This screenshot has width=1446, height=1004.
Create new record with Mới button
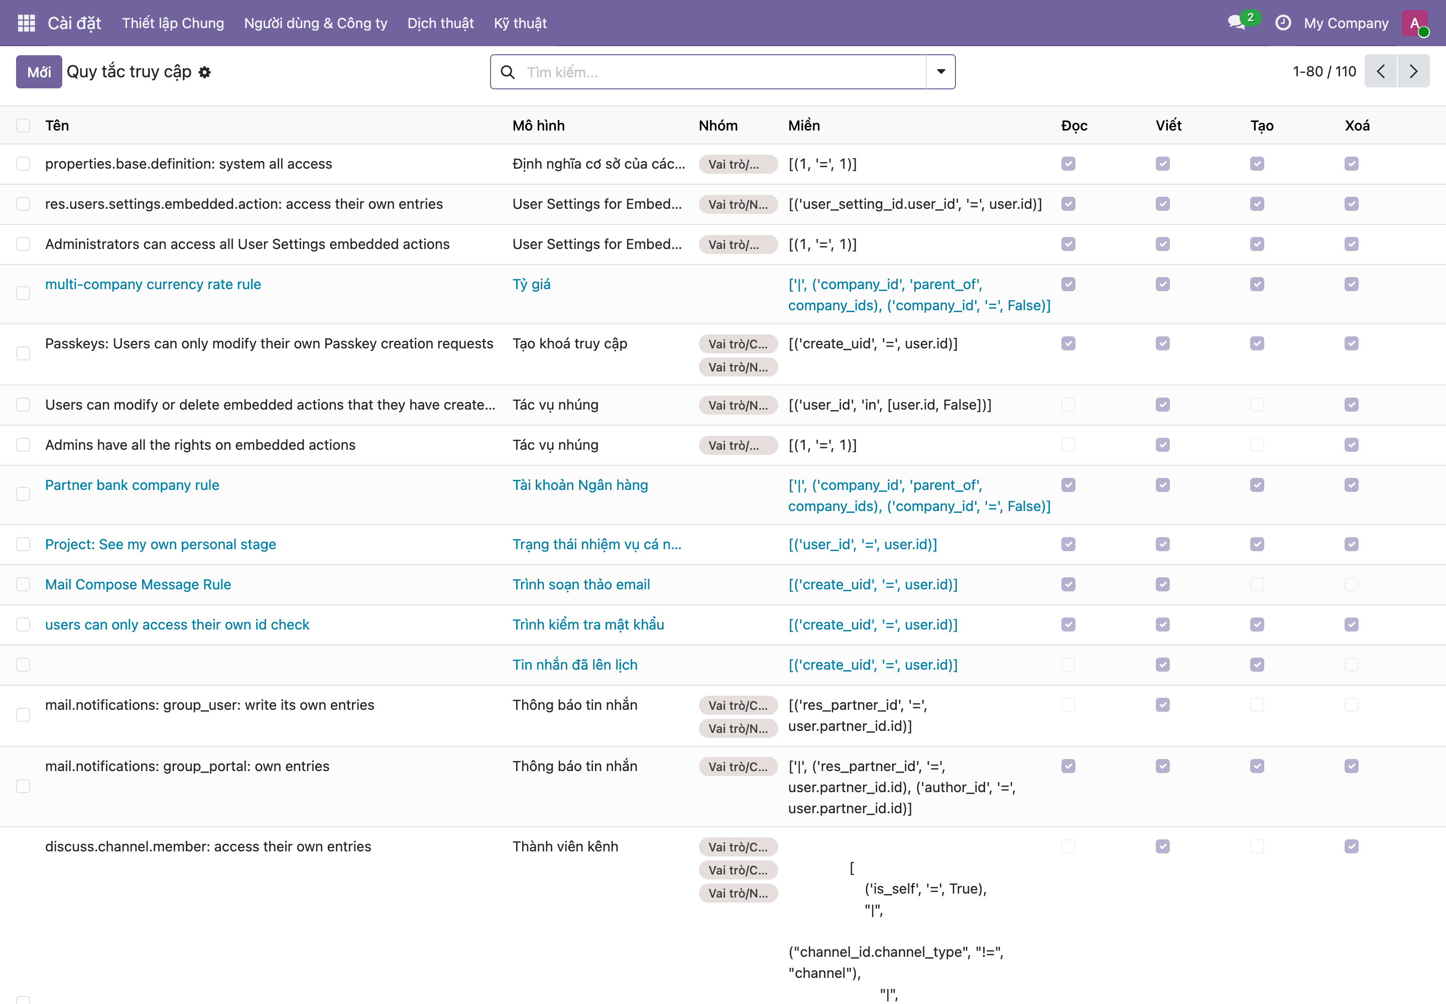[x=39, y=72]
